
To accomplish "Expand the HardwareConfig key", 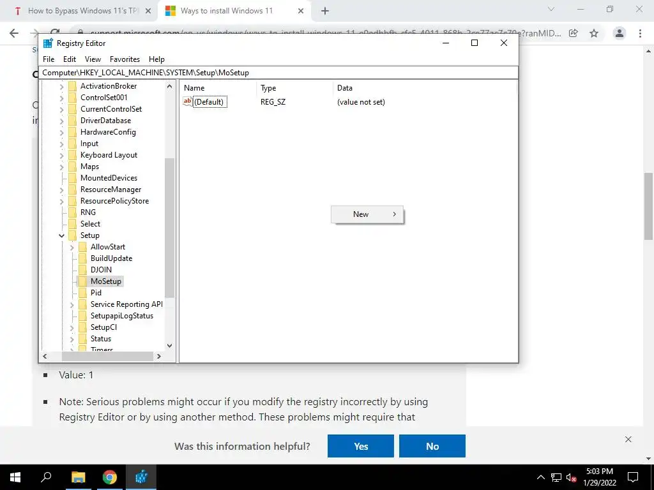I will point(62,133).
